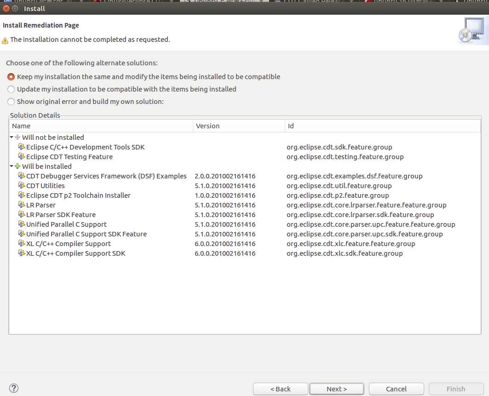Sort by the Name column header
This screenshot has width=489, height=396.
coord(101,126)
